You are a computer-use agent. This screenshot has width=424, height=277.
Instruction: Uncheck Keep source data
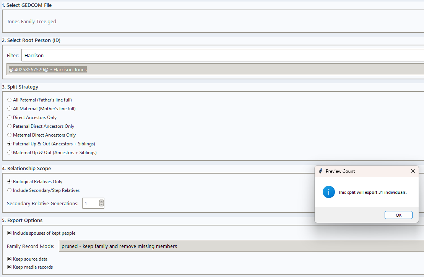10,259
